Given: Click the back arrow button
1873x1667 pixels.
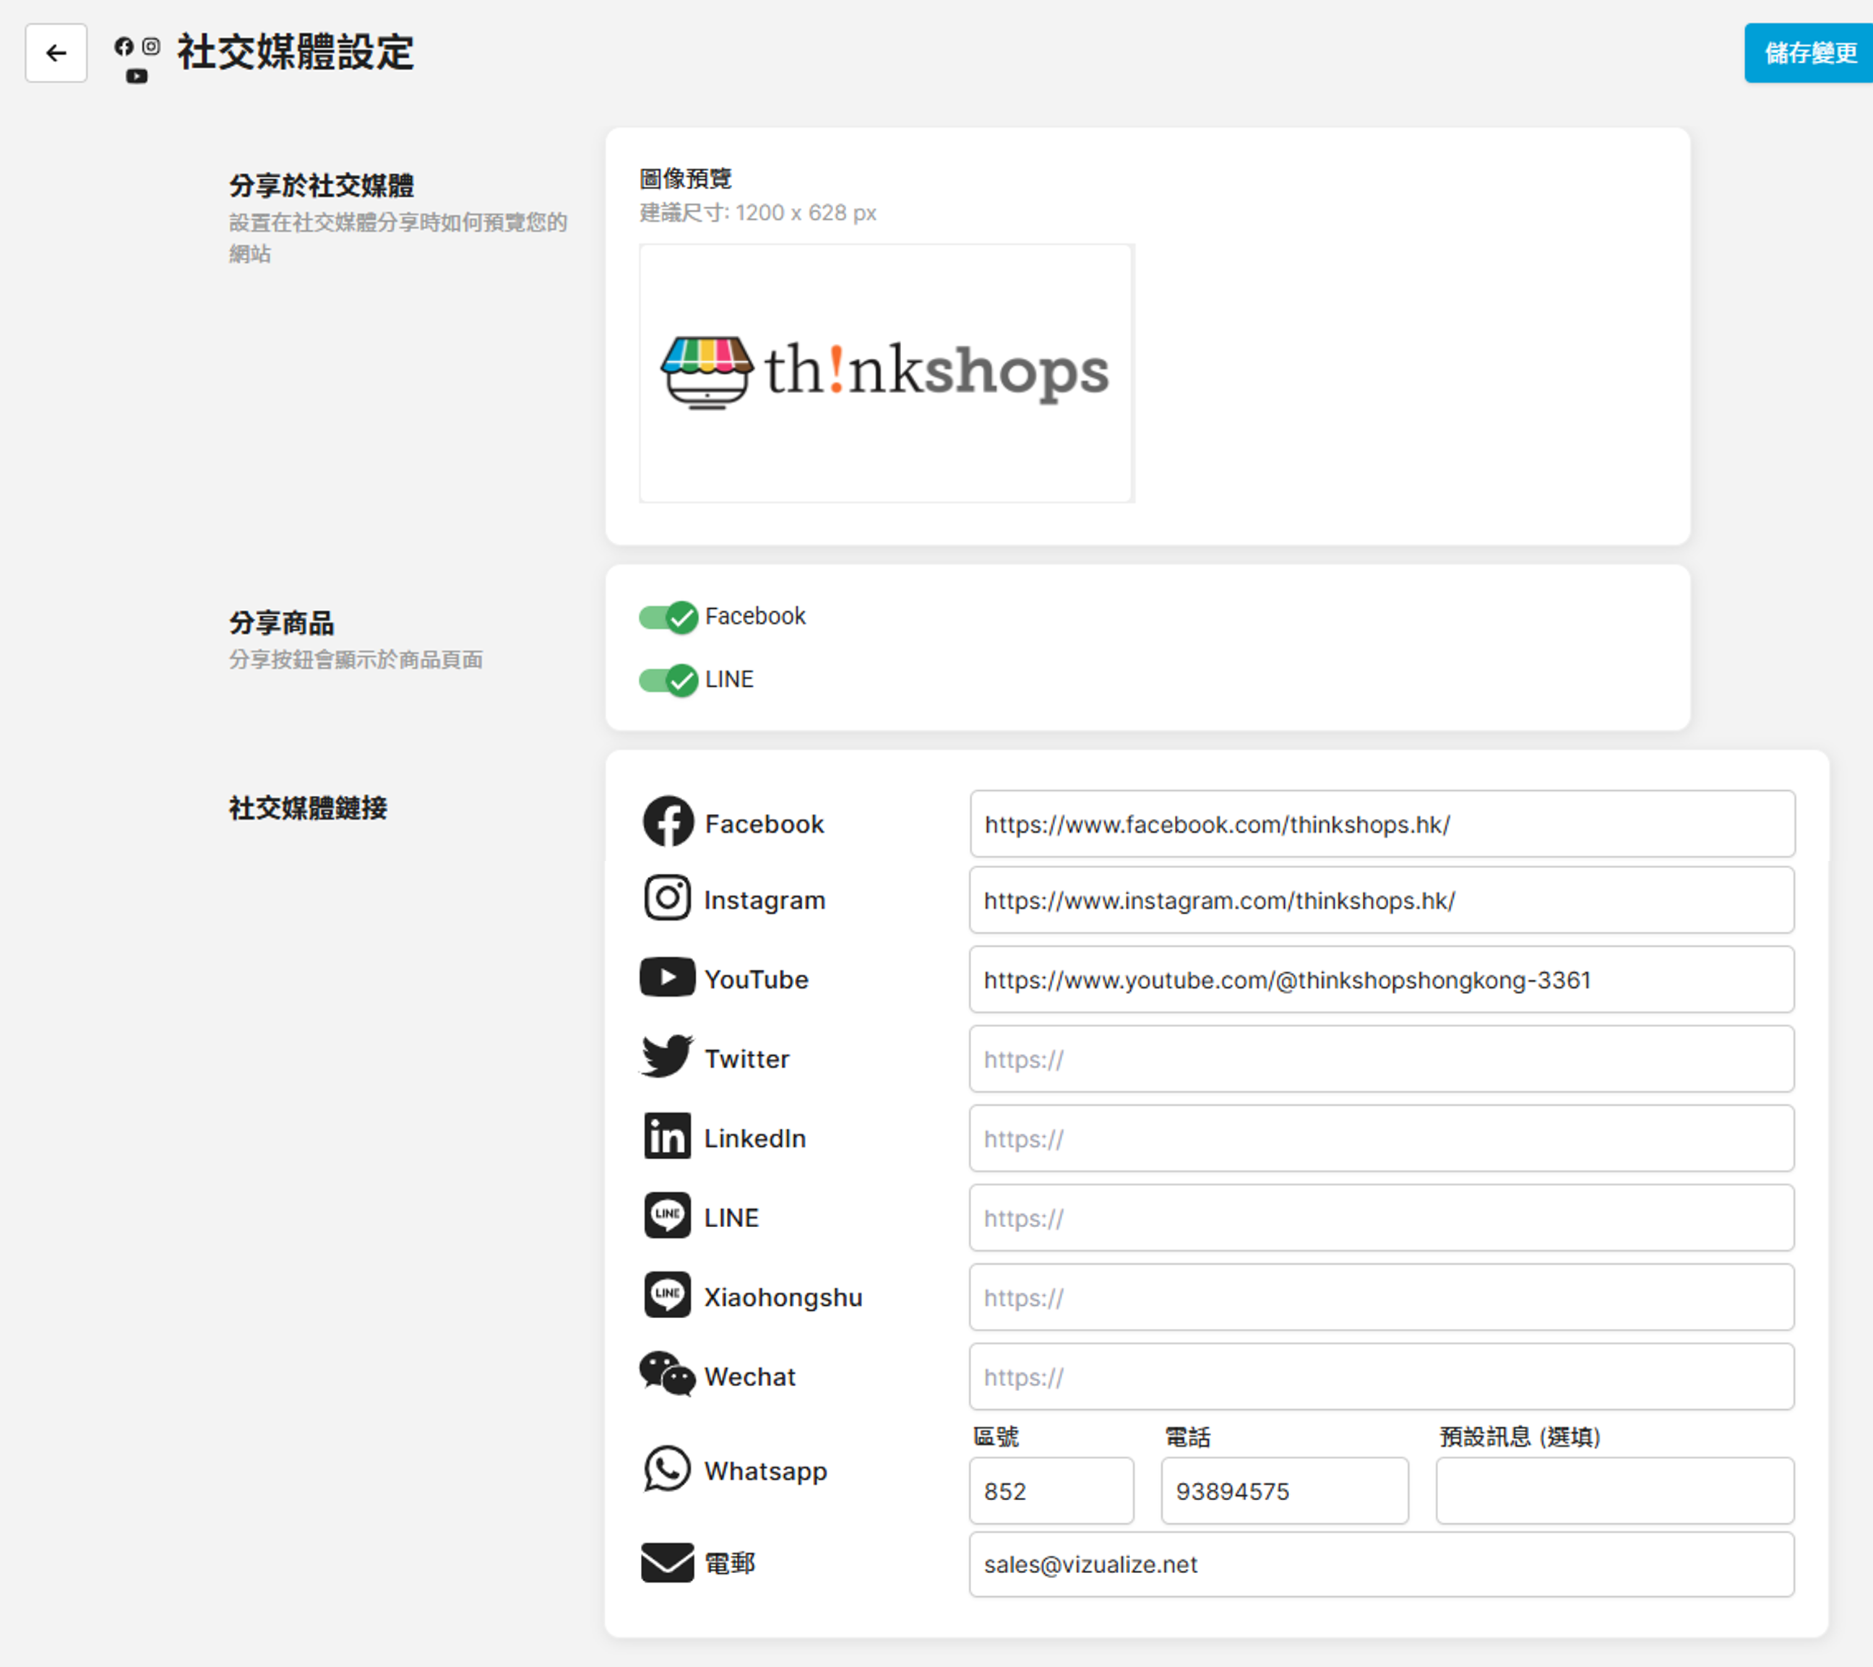Looking at the screenshot, I should click(x=56, y=53).
